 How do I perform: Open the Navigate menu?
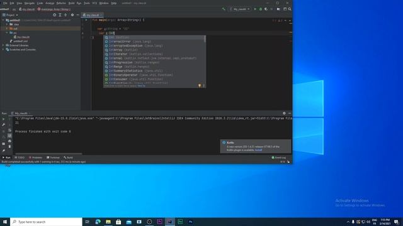click(30, 3)
